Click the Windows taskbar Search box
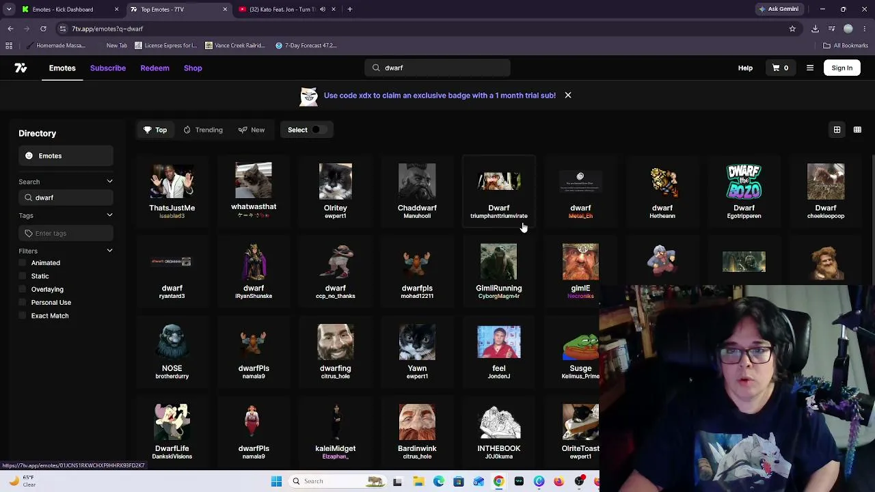 click(336, 481)
